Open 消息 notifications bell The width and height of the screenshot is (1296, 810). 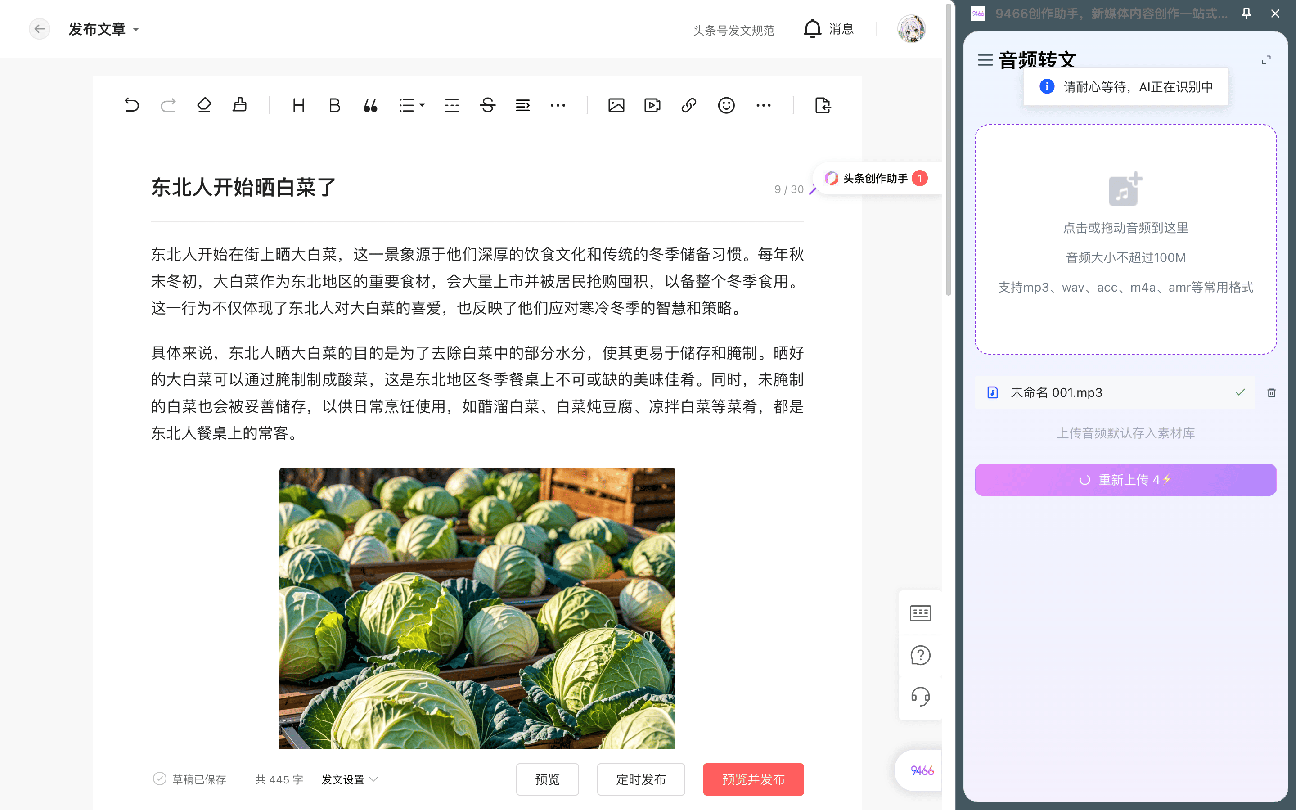coord(828,29)
